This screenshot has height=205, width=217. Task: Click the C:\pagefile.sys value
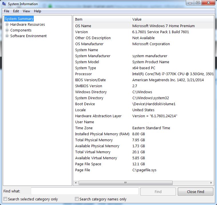click(x=144, y=170)
